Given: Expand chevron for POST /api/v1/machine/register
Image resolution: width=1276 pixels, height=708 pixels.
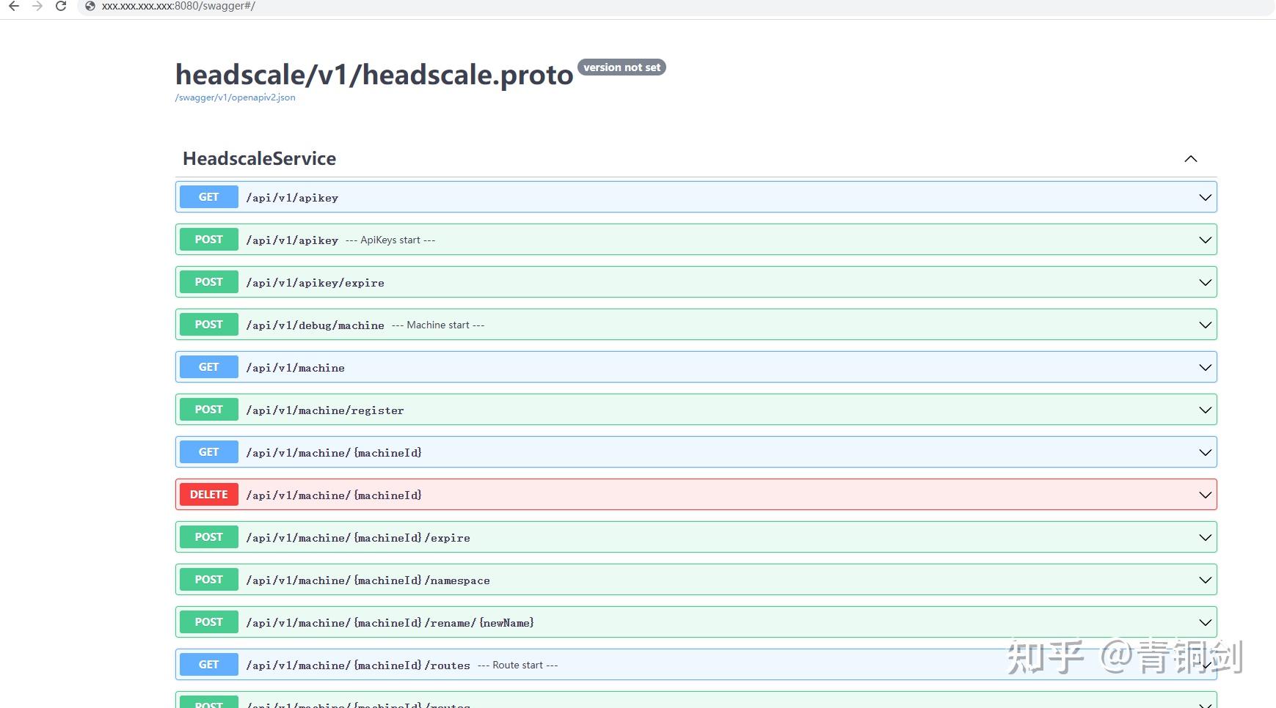Looking at the screenshot, I should click(1205, 410).
